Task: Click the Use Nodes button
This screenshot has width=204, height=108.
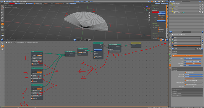Action: [187, 56]
